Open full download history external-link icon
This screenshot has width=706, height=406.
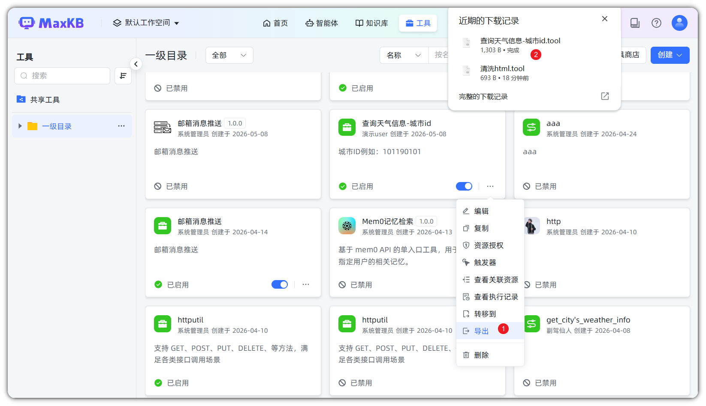coord(605,96)
